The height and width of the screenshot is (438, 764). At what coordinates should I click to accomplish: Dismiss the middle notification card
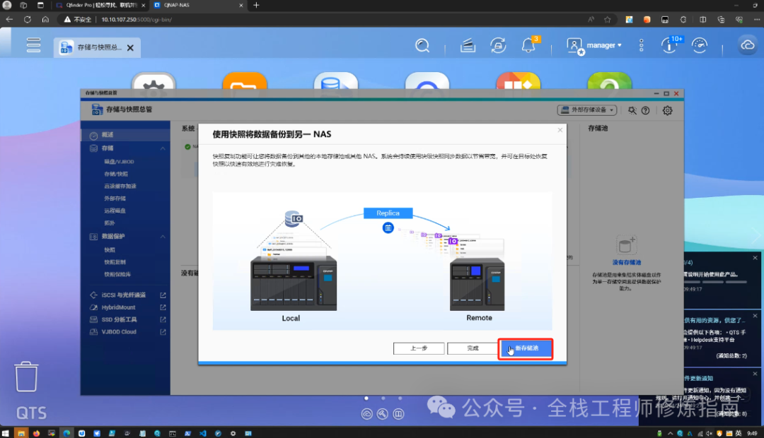click(x=756, y=316)
